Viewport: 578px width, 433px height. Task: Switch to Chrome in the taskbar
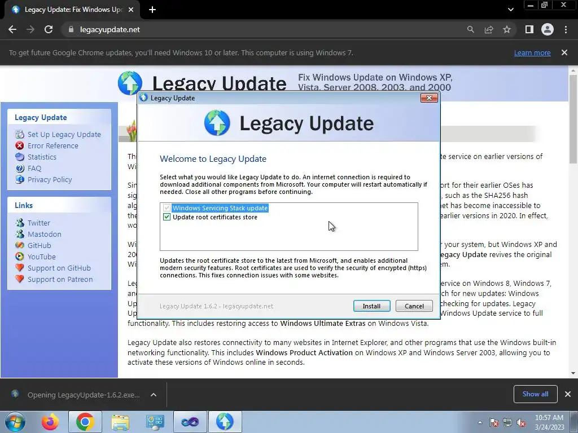(85, 422)
